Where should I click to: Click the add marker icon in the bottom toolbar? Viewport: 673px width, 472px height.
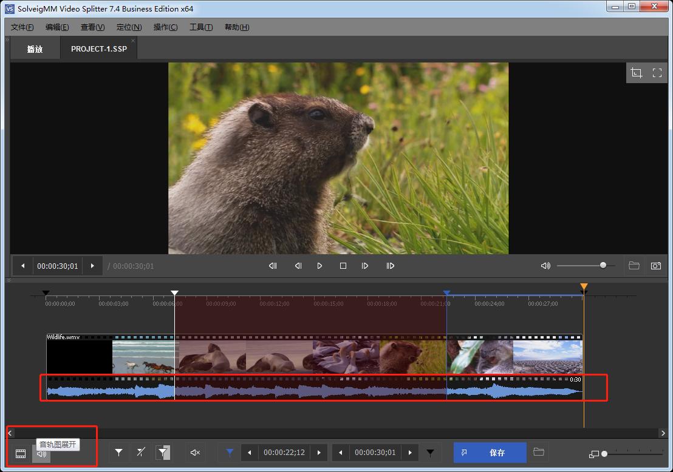119,453
